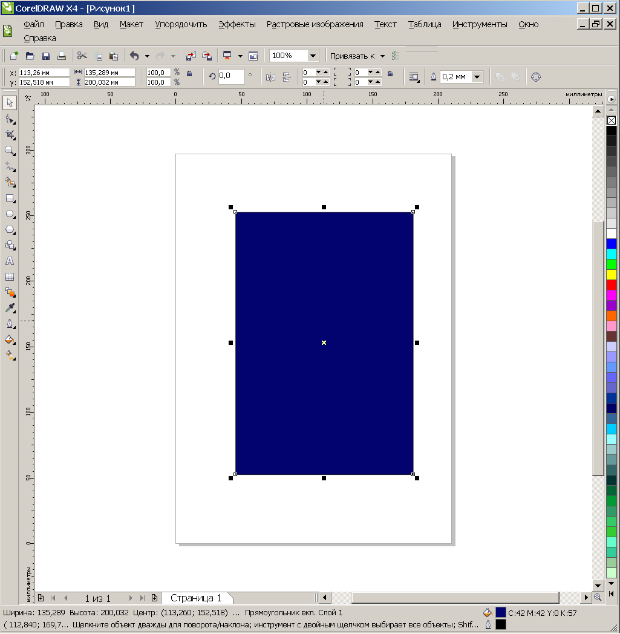Click the Save icon in toolbar
The image size is (620, 634).
point(46,56)
